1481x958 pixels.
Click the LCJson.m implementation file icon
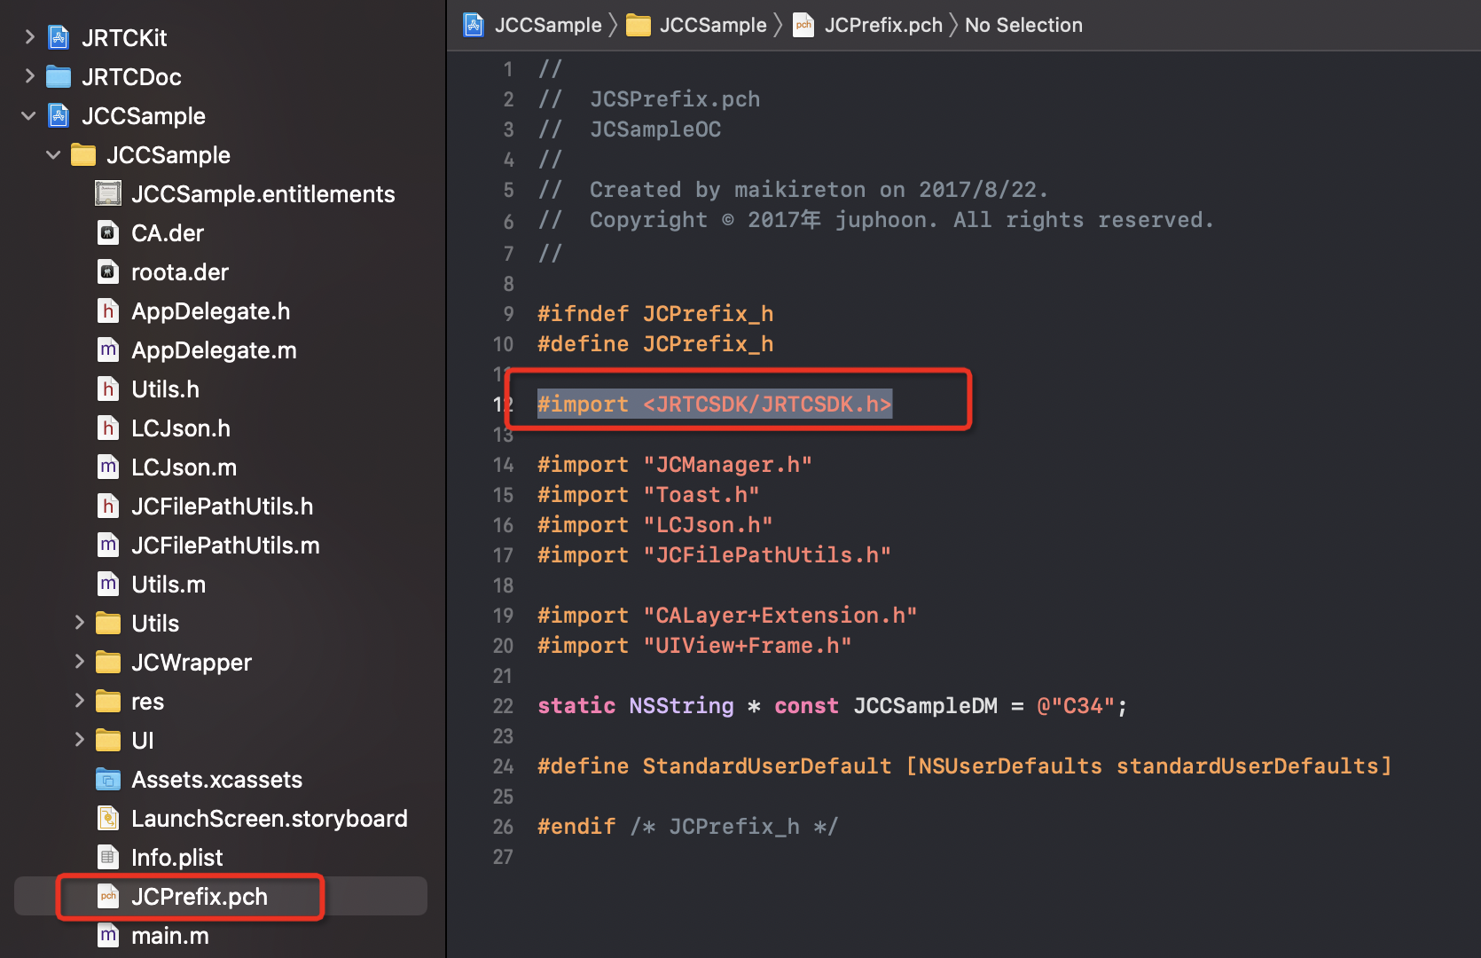tap(108, 467)
